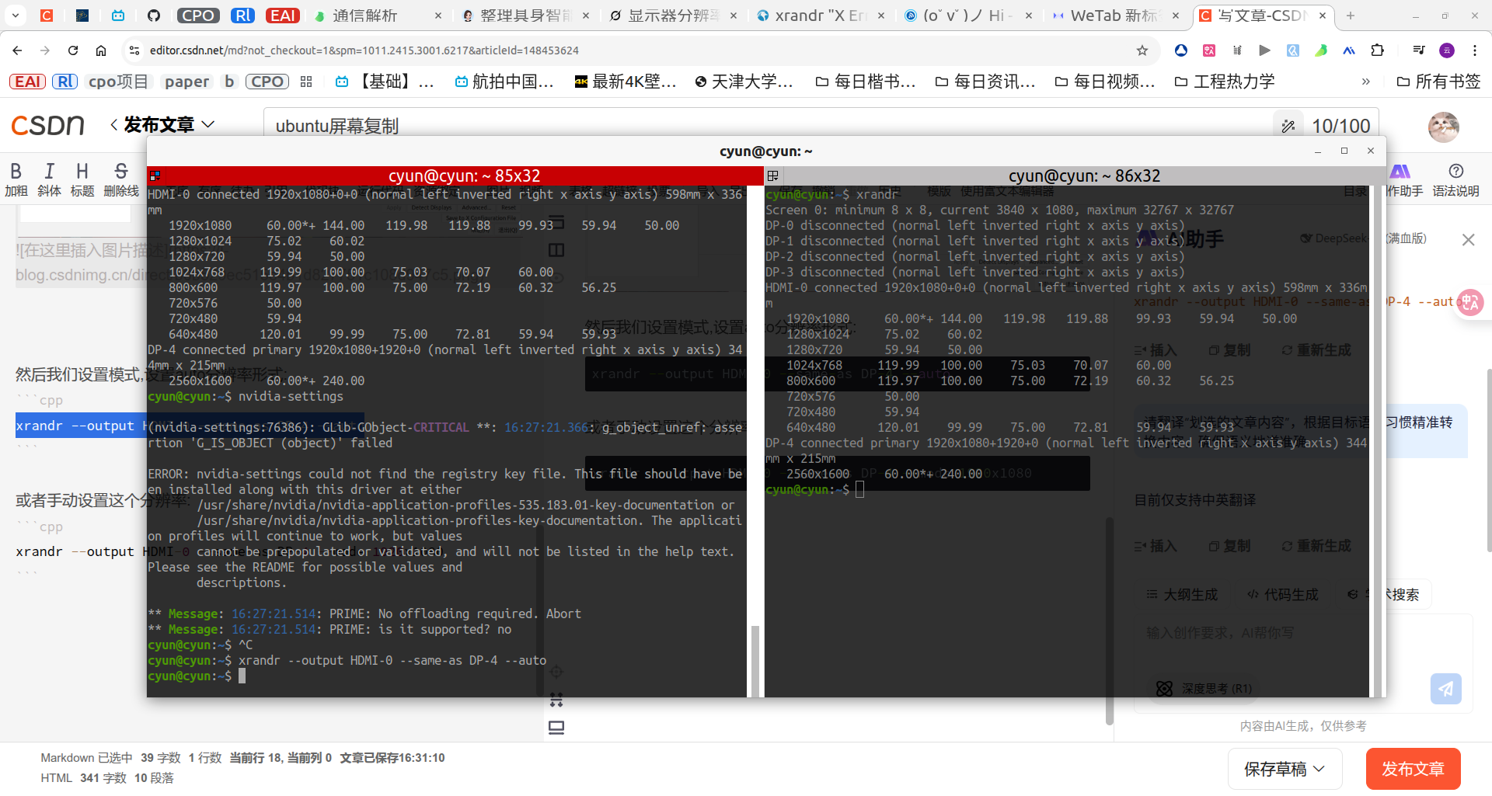This screenshot has height=796, width=1492.
Task: Open the tab search dropdown arrow
Action: point(16,15)
